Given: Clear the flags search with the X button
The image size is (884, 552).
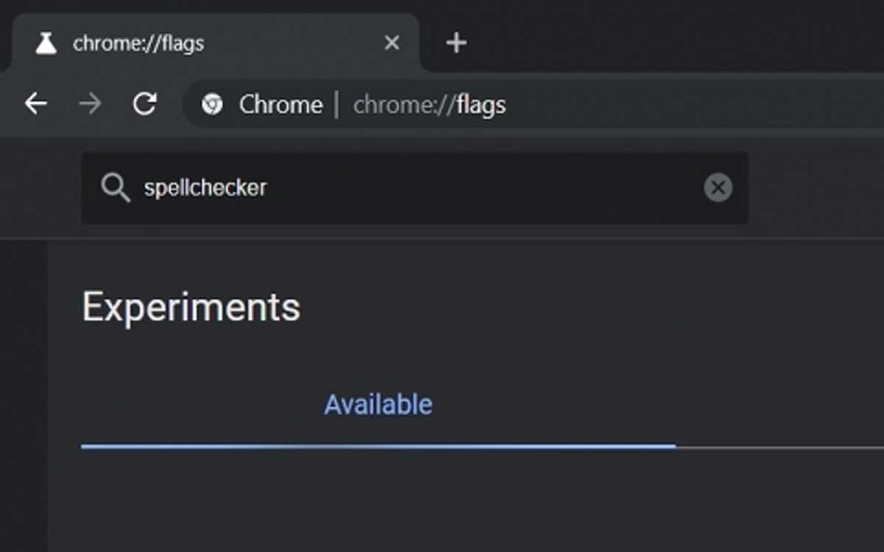Looking at the screenshot, I should pos(718,188).
